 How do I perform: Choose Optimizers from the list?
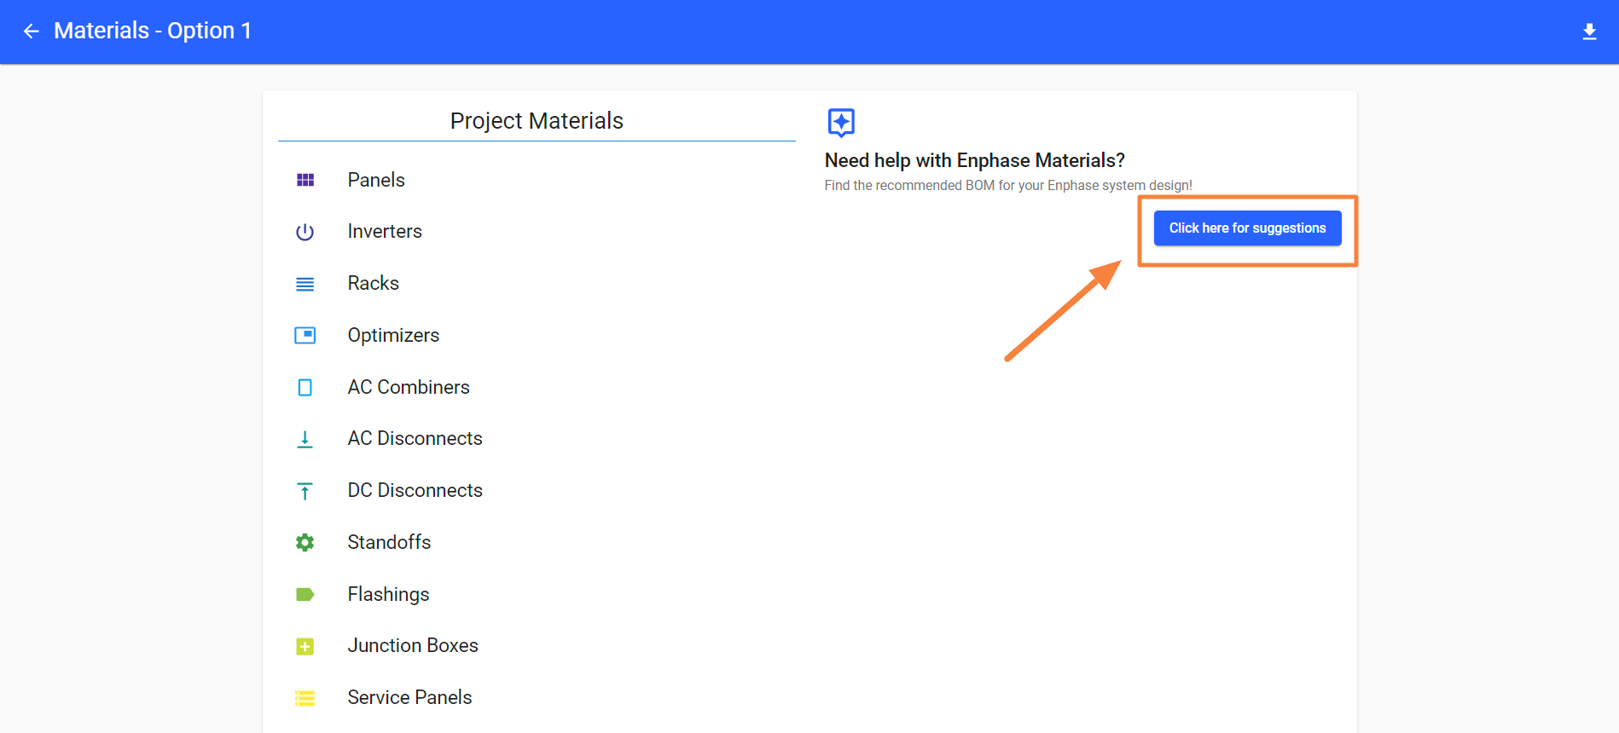(x=393, y=336)
